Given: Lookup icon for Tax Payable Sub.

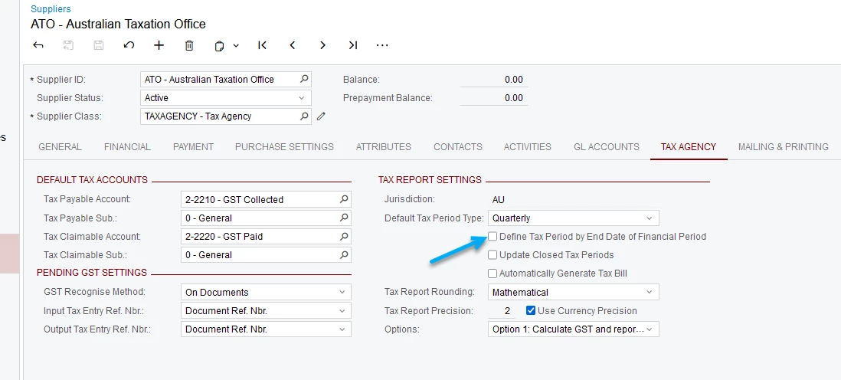Looking at the screenshot, I should (x=344, y=218).
